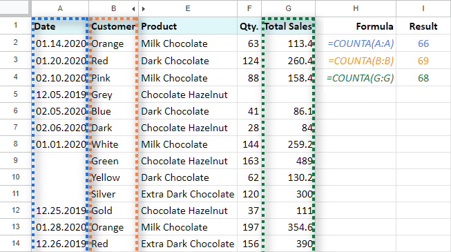Select the empty quantity cell in row 5
This screenshot has height=252, width=451.
click(249, 95)
